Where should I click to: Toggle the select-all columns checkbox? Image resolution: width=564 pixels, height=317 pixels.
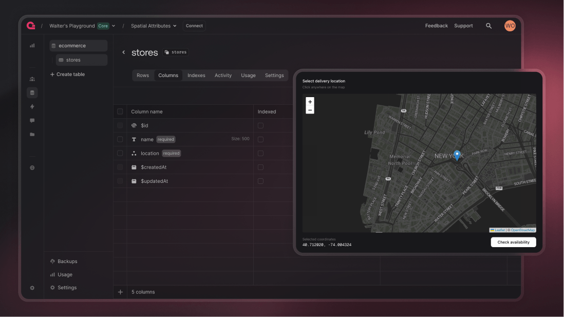tap(120, 111)
